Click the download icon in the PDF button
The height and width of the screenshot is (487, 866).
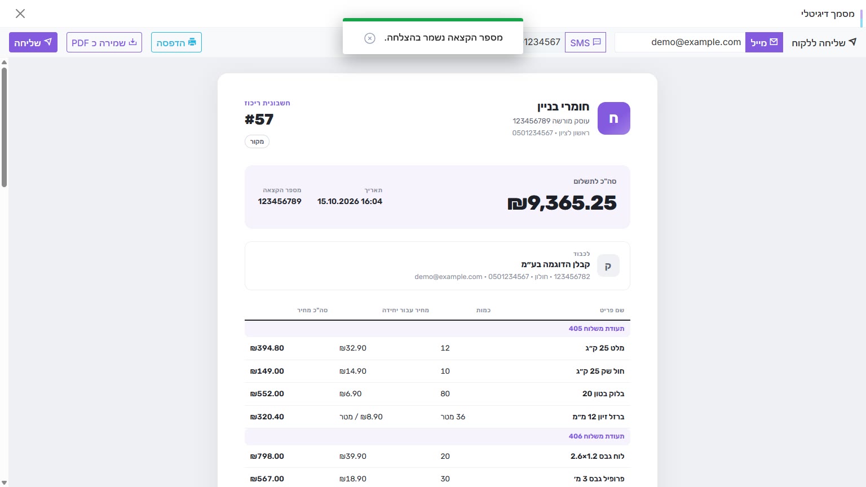click(x=133, y=42)
